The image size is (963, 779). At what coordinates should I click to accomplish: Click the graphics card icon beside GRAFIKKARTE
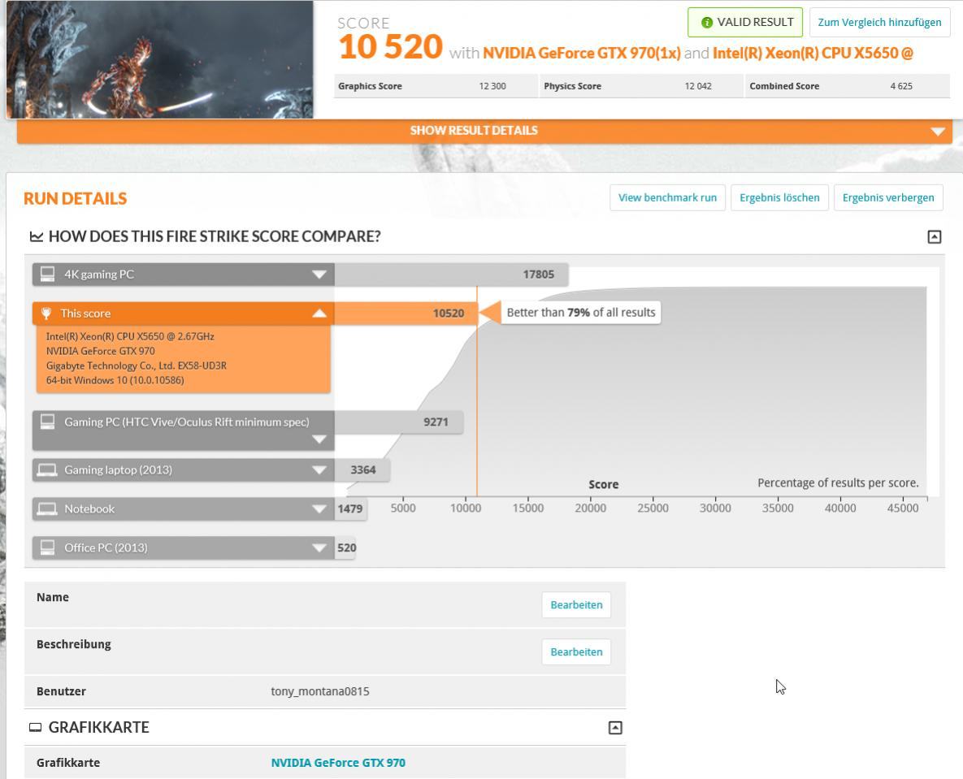[36, 728]
